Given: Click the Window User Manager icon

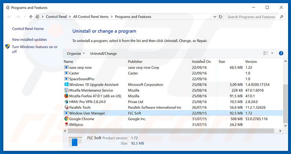Looking at the screenshot, I should 66,113.
